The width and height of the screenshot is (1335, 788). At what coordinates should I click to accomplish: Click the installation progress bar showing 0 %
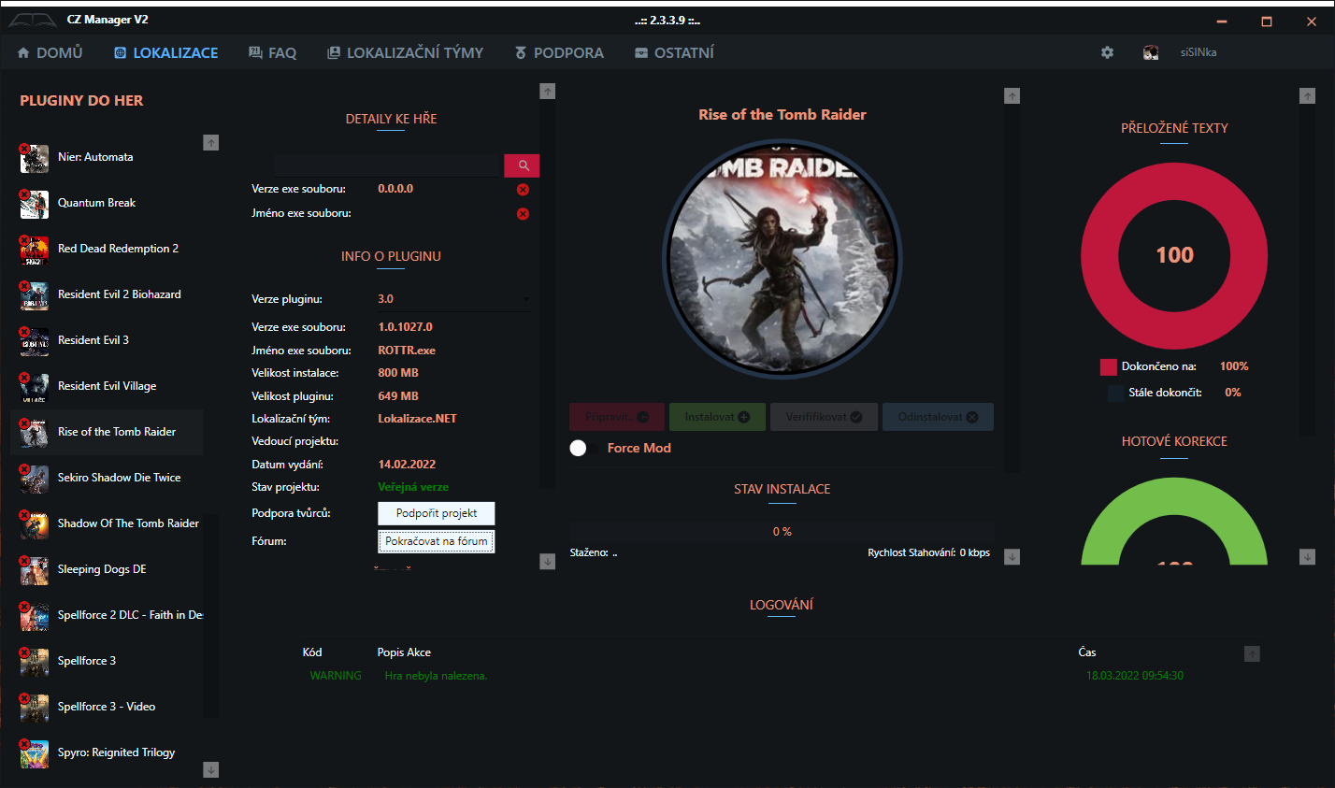coord(782,532)
